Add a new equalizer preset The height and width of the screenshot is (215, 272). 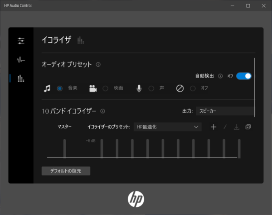pyautogui.click(x=214, y=127)
